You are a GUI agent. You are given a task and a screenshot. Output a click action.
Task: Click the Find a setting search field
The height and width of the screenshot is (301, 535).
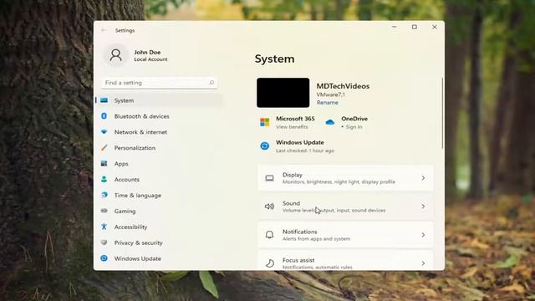[160, 83]
